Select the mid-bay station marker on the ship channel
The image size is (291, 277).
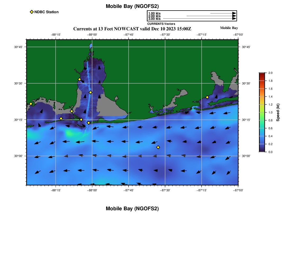pos(90,92)
